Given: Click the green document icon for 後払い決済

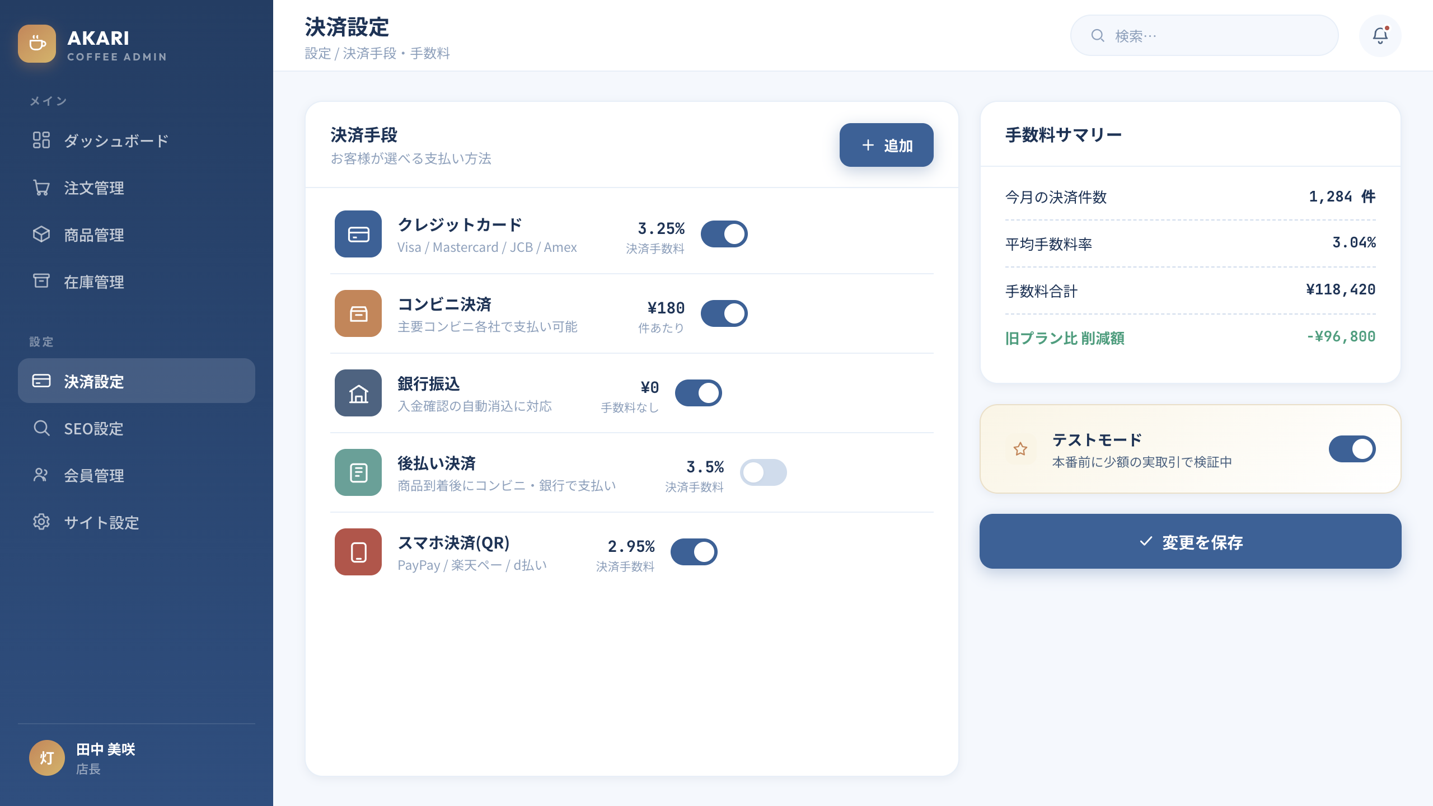Looking at the screenshot, I should [358, 472].
